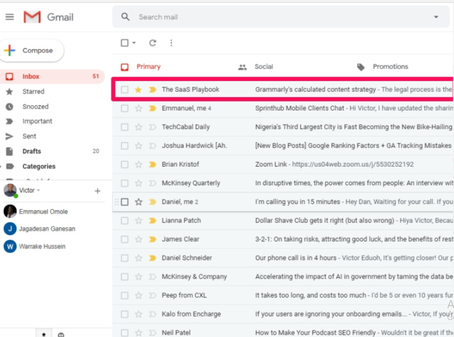Open chat with Warrake Hussein
The image size is (454, 337).
tap(42, 247)
